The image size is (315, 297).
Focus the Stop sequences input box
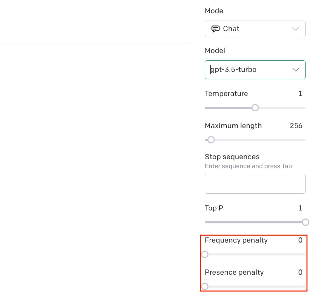255,184
